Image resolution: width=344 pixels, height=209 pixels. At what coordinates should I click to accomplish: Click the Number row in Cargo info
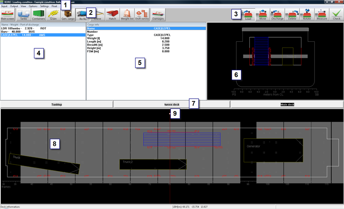point(146,32)
